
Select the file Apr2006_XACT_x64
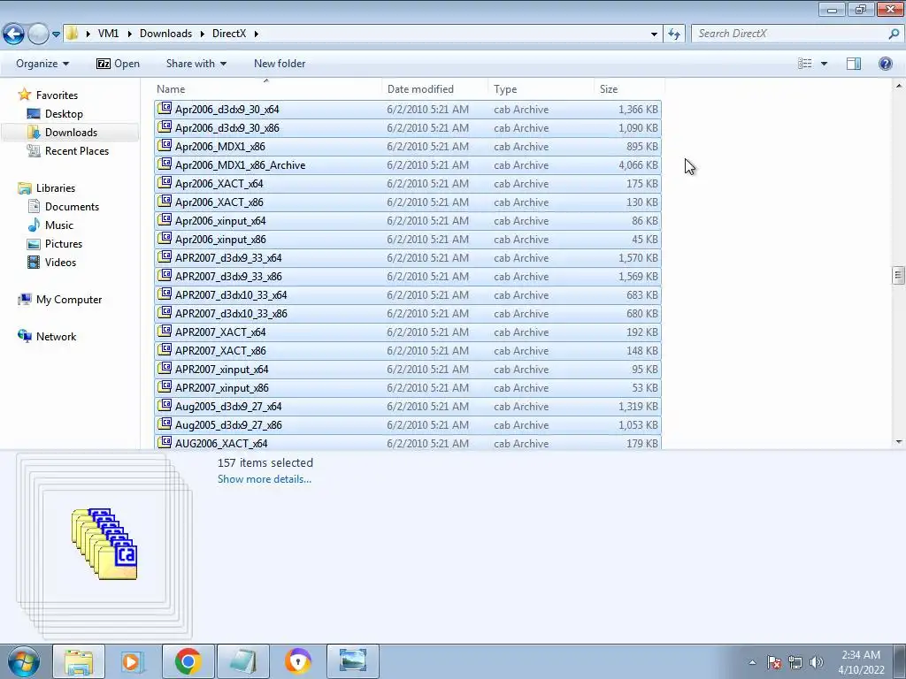pos(408,184)
